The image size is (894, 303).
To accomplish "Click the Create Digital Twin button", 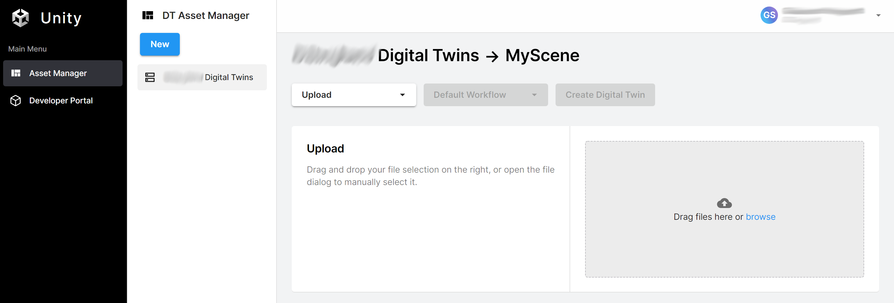I will pos(605,95).
